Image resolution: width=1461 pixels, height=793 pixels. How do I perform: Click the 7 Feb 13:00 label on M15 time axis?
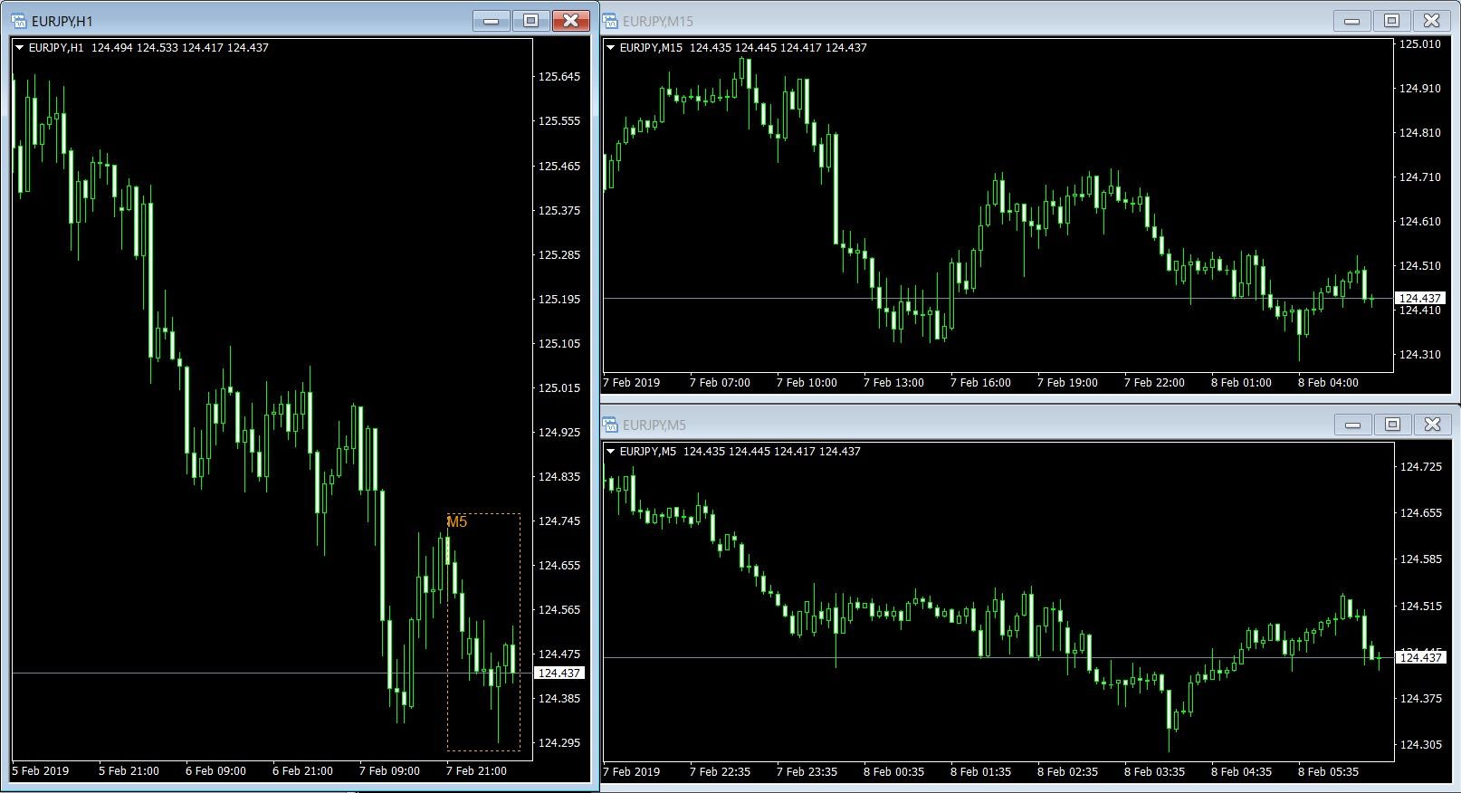[x=893, y=383]
